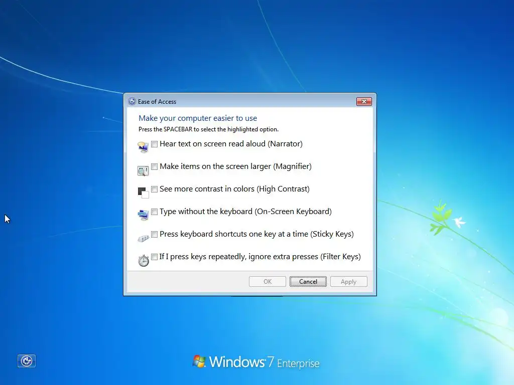514x385 pixels.
Task: Open Ease of Access button on the login screen
Action: [27, 361]
